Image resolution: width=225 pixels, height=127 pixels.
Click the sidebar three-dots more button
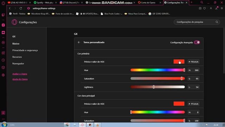tap(3, 119)
